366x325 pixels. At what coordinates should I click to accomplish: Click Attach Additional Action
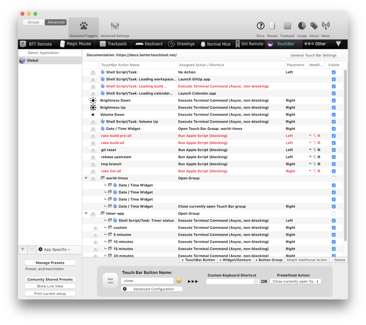tap(307, 260)
